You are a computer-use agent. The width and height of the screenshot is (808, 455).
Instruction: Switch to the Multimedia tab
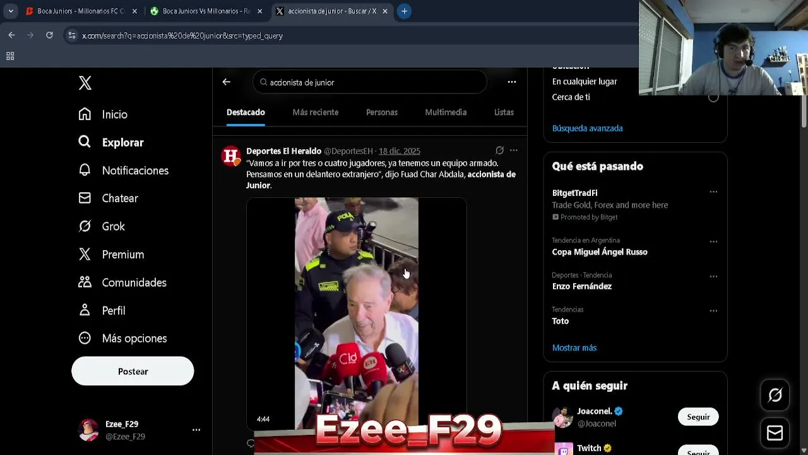pos(446,112)
